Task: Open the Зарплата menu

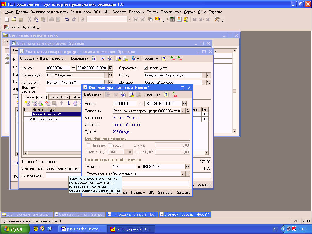Action: point(119,12)
